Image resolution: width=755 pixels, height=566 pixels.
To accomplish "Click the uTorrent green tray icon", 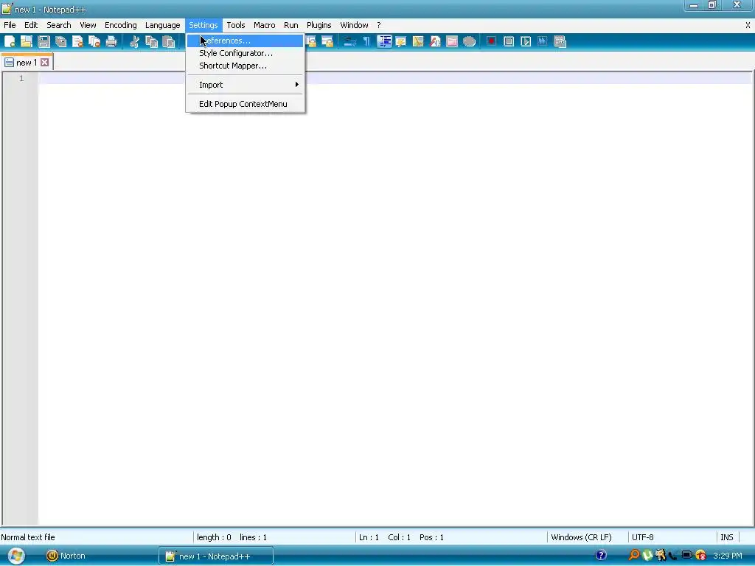I will 647,556.
